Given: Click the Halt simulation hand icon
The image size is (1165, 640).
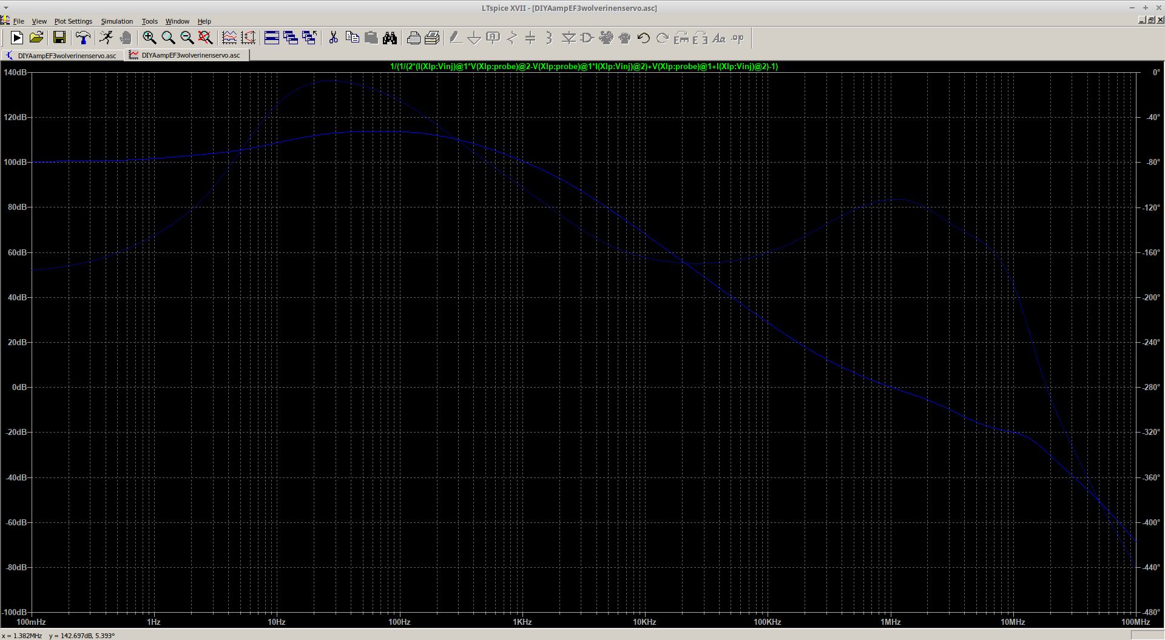Looking at the screenshot, I should pos(126,38).
